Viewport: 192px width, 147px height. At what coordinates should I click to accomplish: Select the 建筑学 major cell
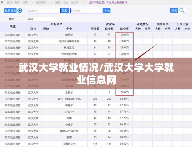click(x=69, y=35)
